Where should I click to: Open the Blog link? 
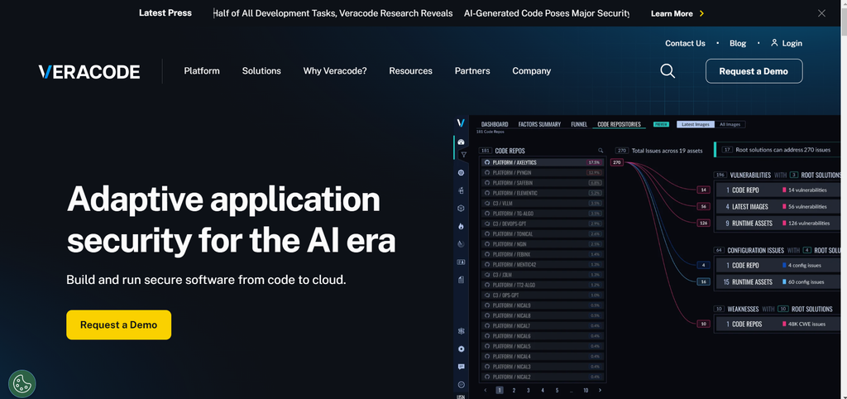coord(737,43)
